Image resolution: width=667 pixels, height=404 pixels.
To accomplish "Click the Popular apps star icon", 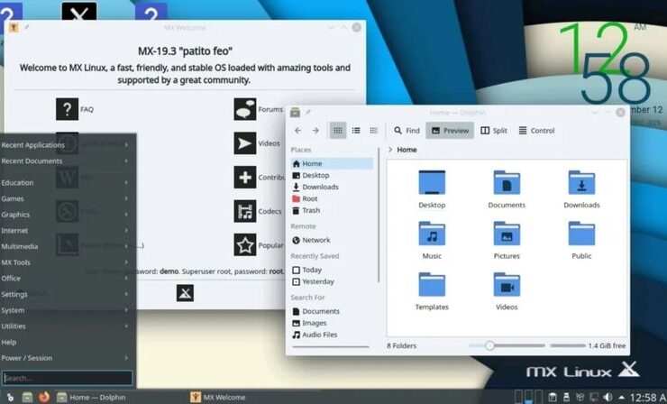I will pos(245,244).
